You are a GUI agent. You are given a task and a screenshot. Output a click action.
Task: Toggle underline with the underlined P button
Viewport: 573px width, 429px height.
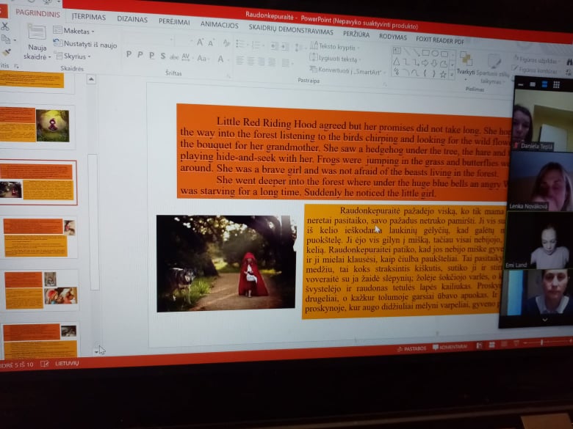(151, 56)
